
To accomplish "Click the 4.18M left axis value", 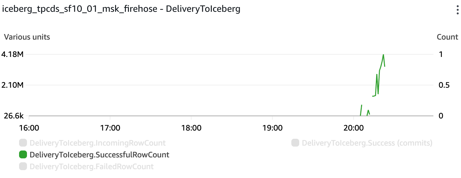I will (x=12, y=54).
